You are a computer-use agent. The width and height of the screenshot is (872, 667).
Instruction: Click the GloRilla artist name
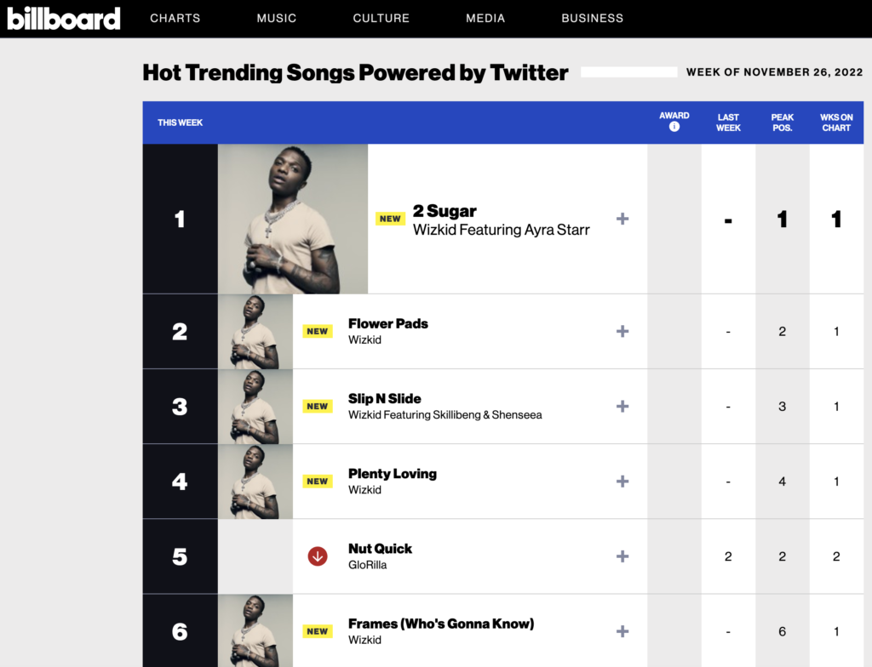pos(368,565)
